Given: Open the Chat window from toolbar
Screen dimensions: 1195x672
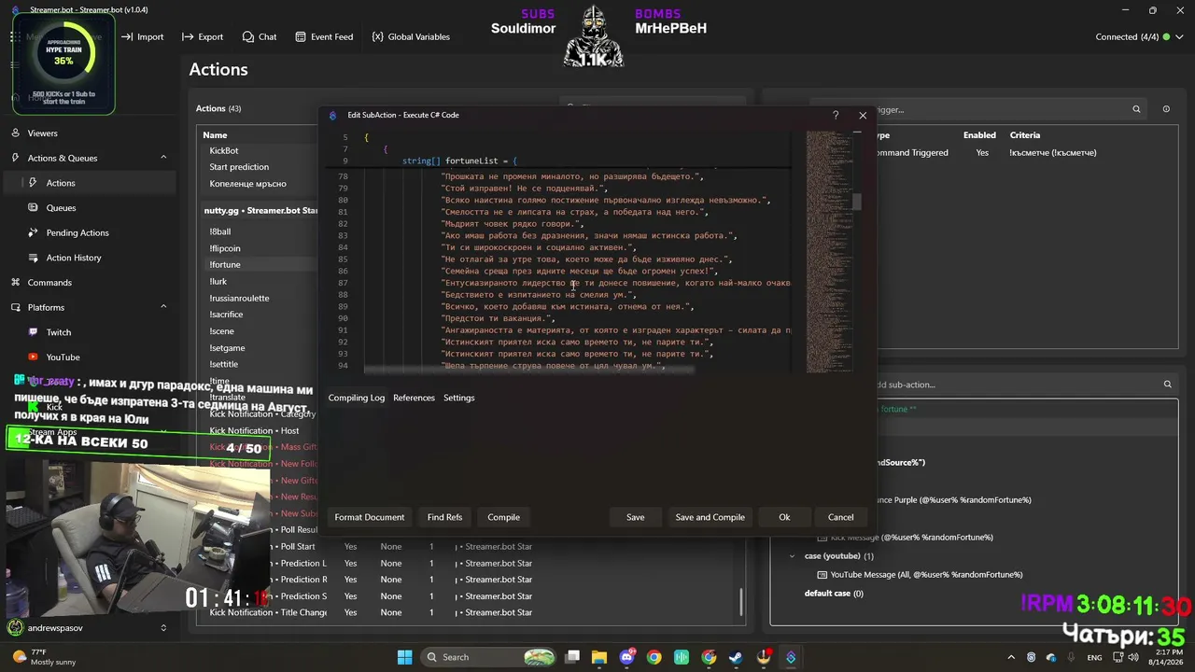Looking at the screenshot, I should 260,37.
